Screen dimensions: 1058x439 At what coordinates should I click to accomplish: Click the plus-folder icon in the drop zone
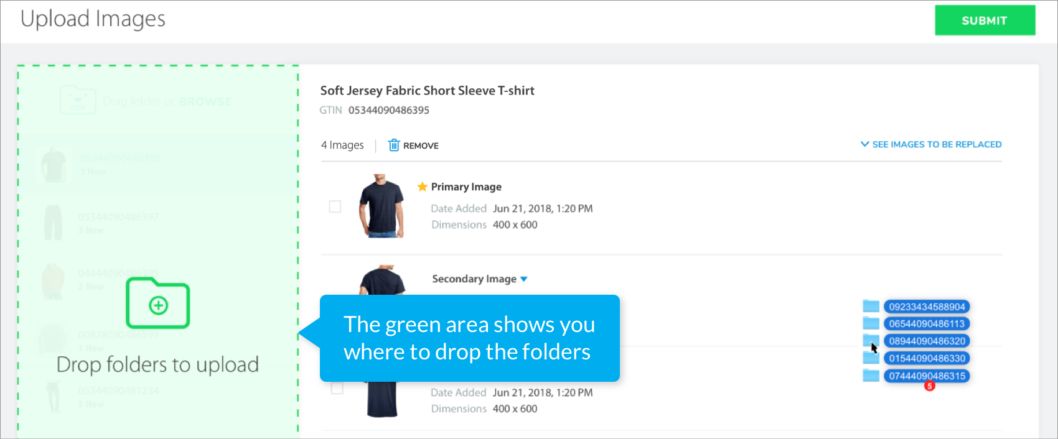pyautogui.click(x=157, y=304)
